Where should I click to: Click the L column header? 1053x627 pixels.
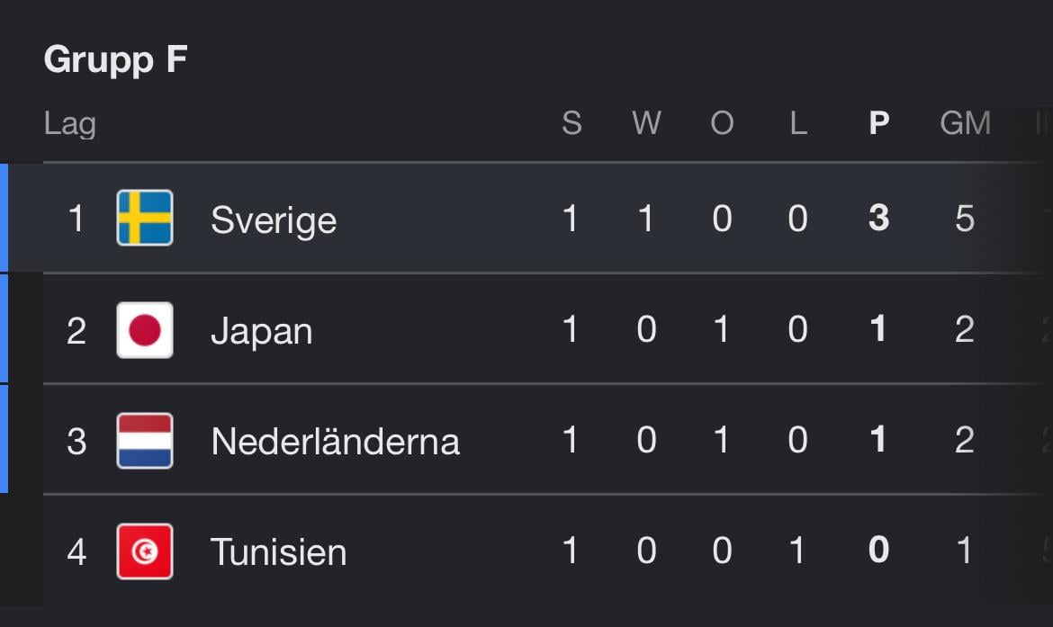click(797, 123)
